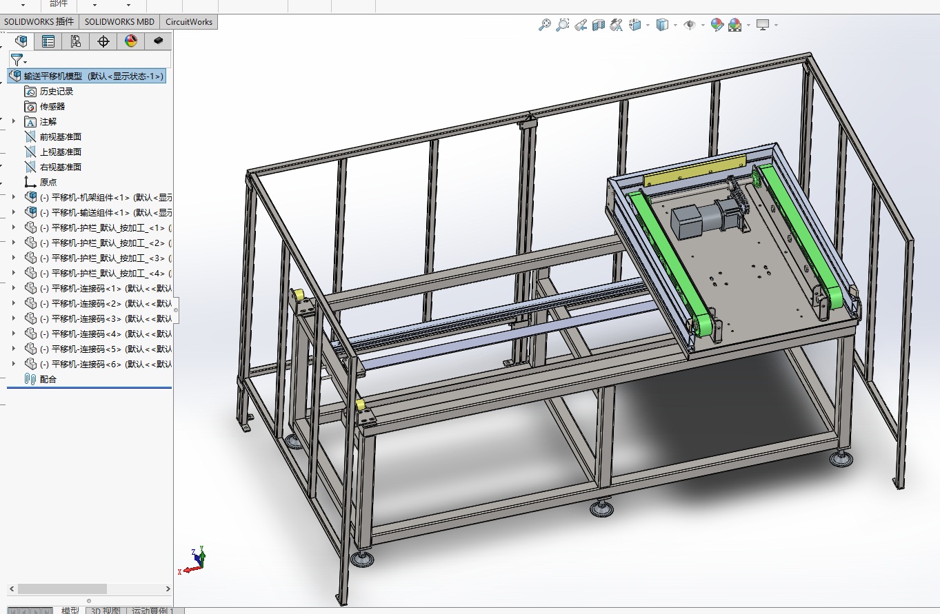This screenshot has width=940, height=614.
Task: Expand the 注解 annotations folder
Action: click(14, 121)
